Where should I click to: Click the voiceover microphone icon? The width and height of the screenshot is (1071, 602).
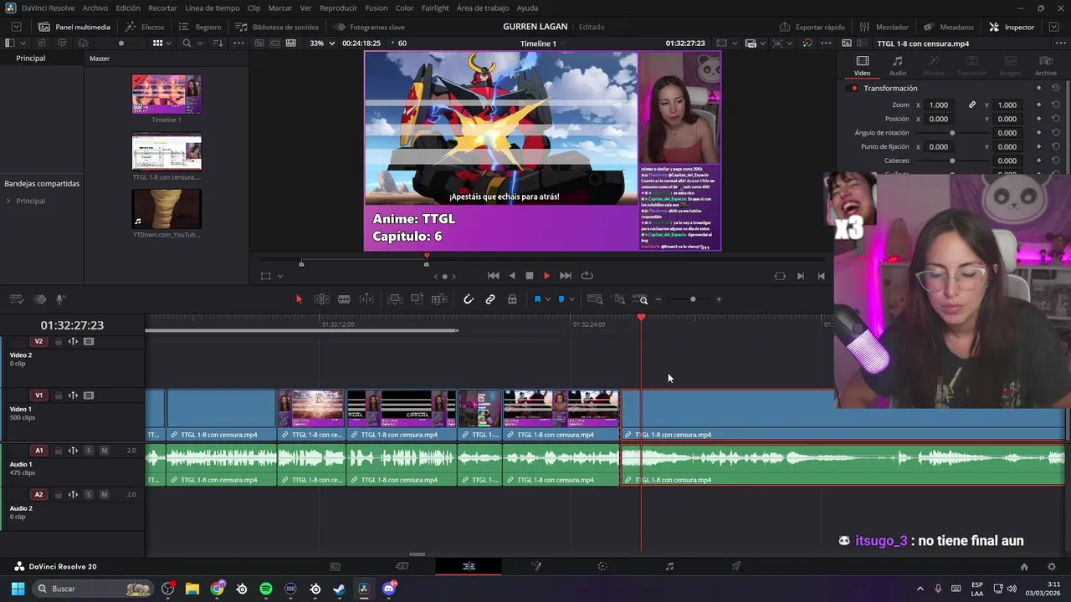click(x=60, y=299)
